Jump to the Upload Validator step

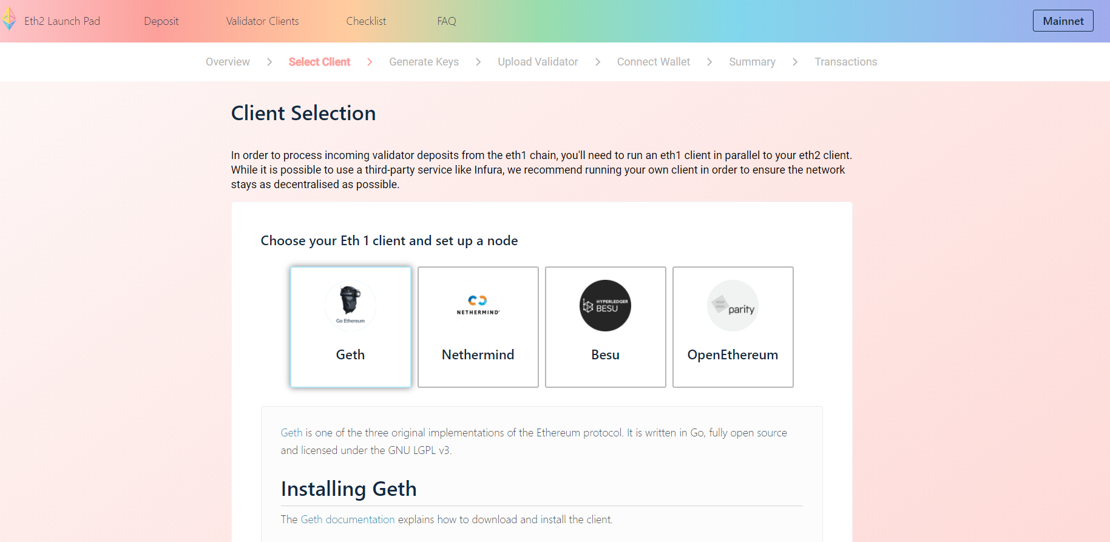pos(538,62)
